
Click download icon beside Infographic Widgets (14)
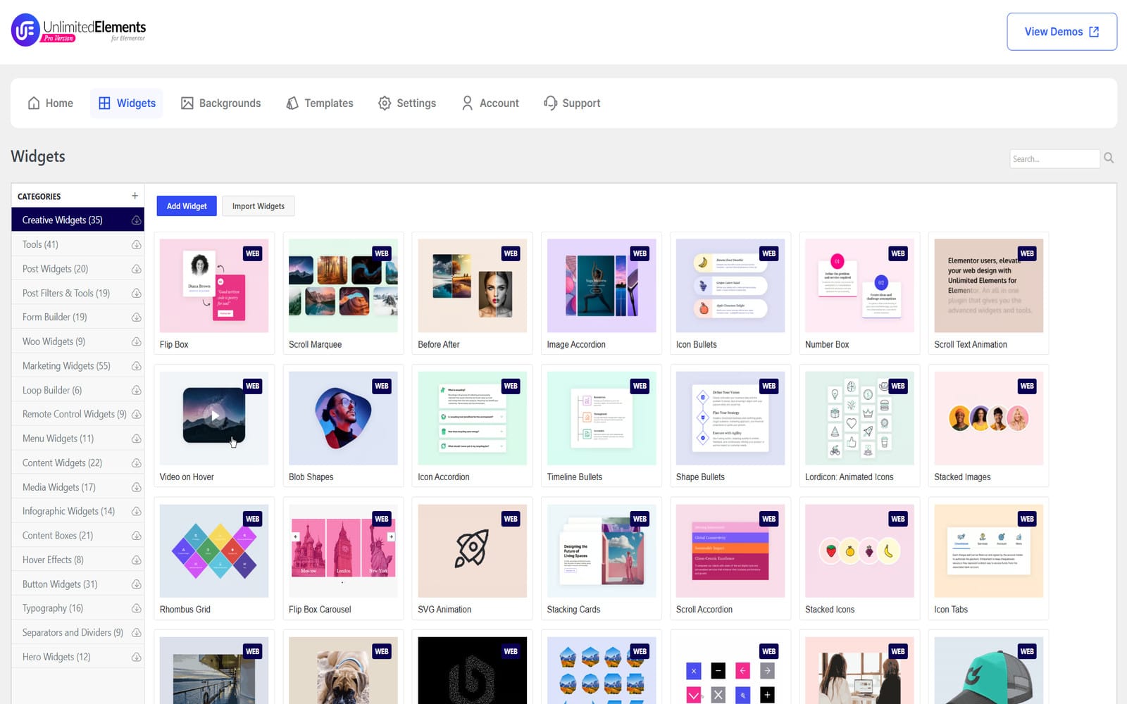(x=136, y=511)
